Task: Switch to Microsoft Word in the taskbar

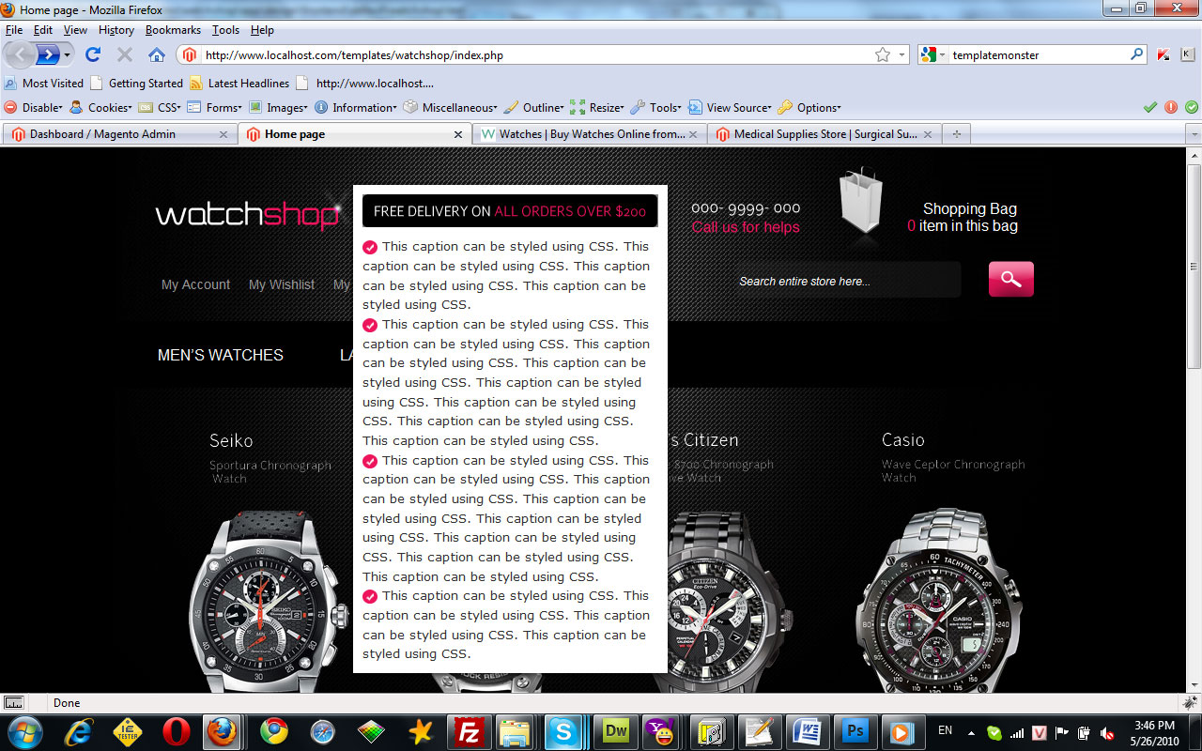Action: pyautogui.click(x=807, y=731)
